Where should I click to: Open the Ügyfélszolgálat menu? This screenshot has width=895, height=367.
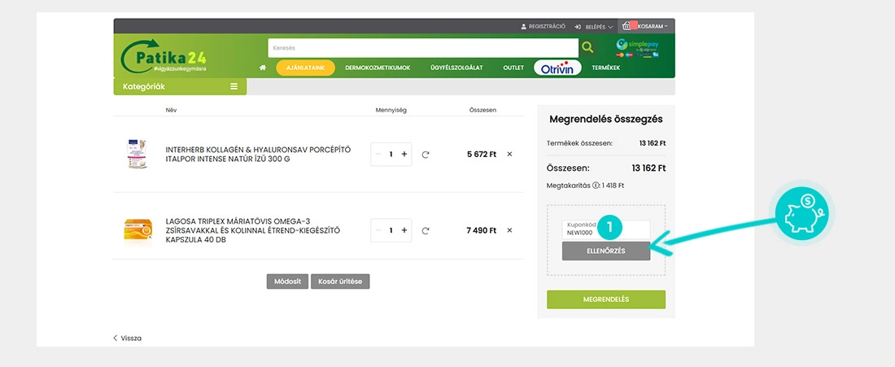pyautogui.click(x=456, y=68)
